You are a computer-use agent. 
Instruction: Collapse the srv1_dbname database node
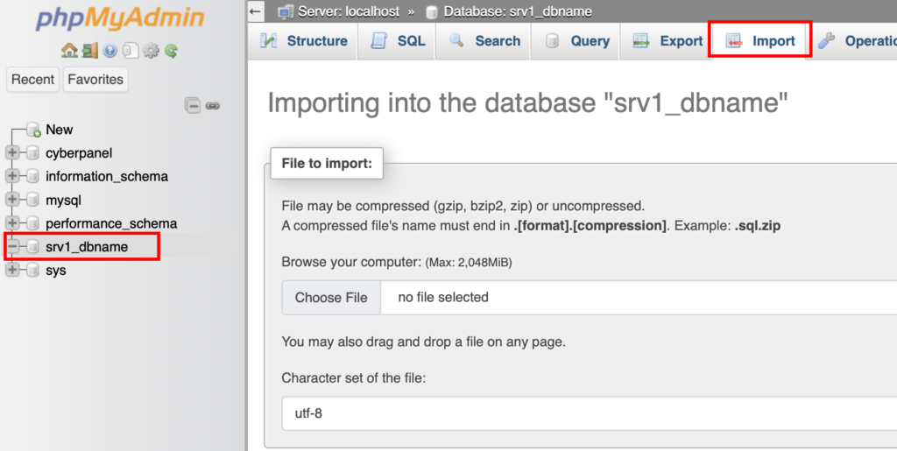click(12, 246)
